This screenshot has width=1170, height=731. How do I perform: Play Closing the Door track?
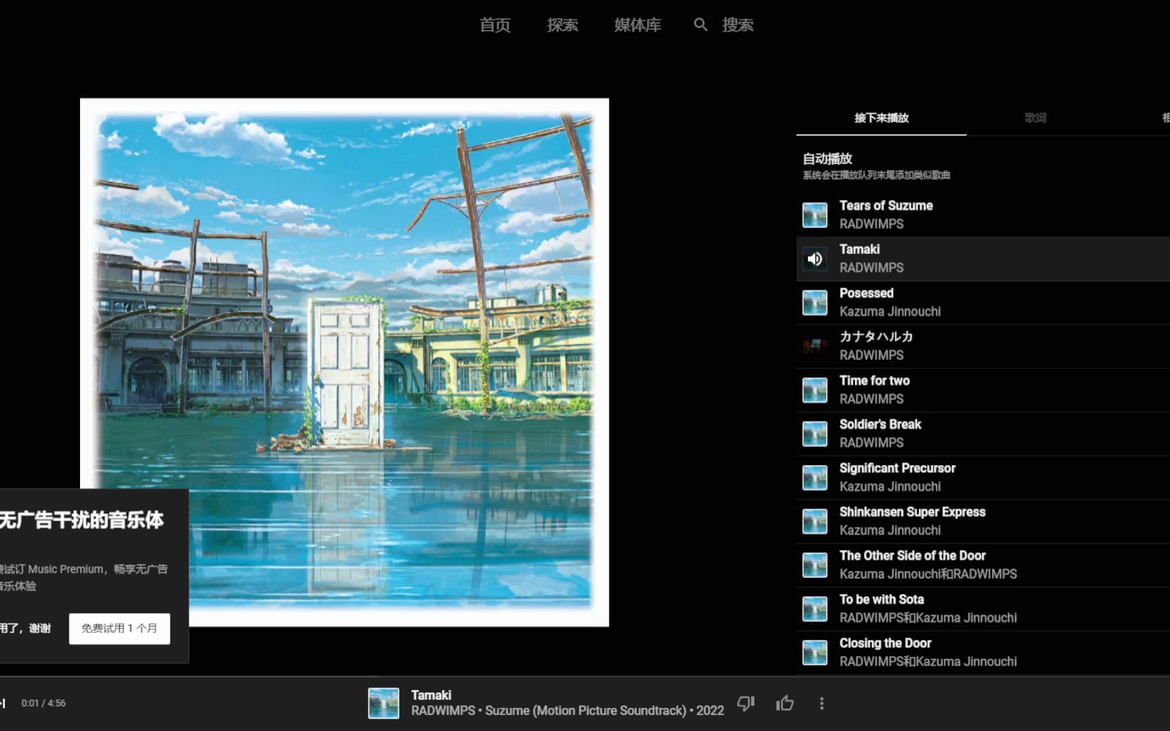tap(983, 652)
